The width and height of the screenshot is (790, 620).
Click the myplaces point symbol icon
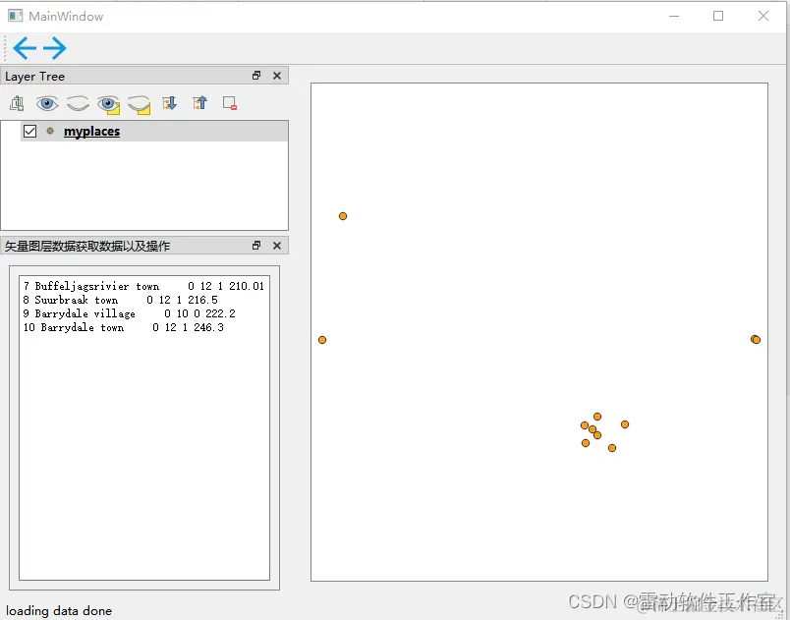pos(50,131)
